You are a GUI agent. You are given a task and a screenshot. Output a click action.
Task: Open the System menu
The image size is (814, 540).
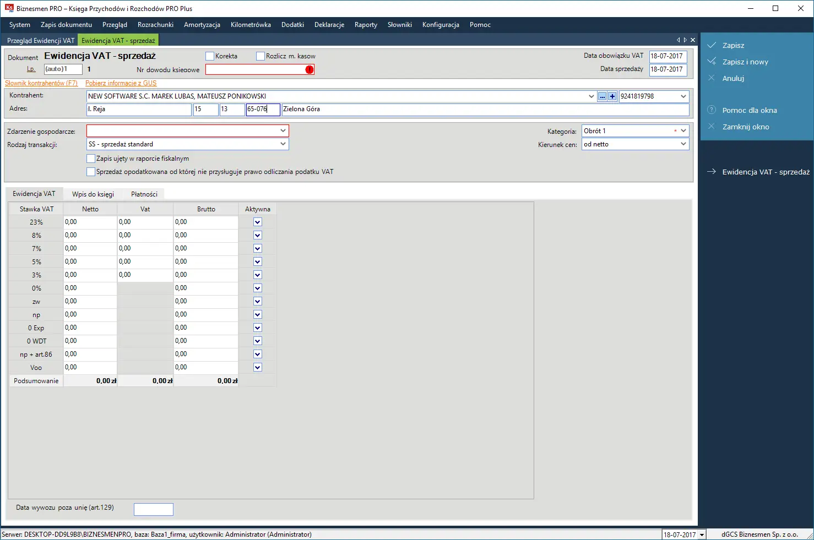coord(20,25)
